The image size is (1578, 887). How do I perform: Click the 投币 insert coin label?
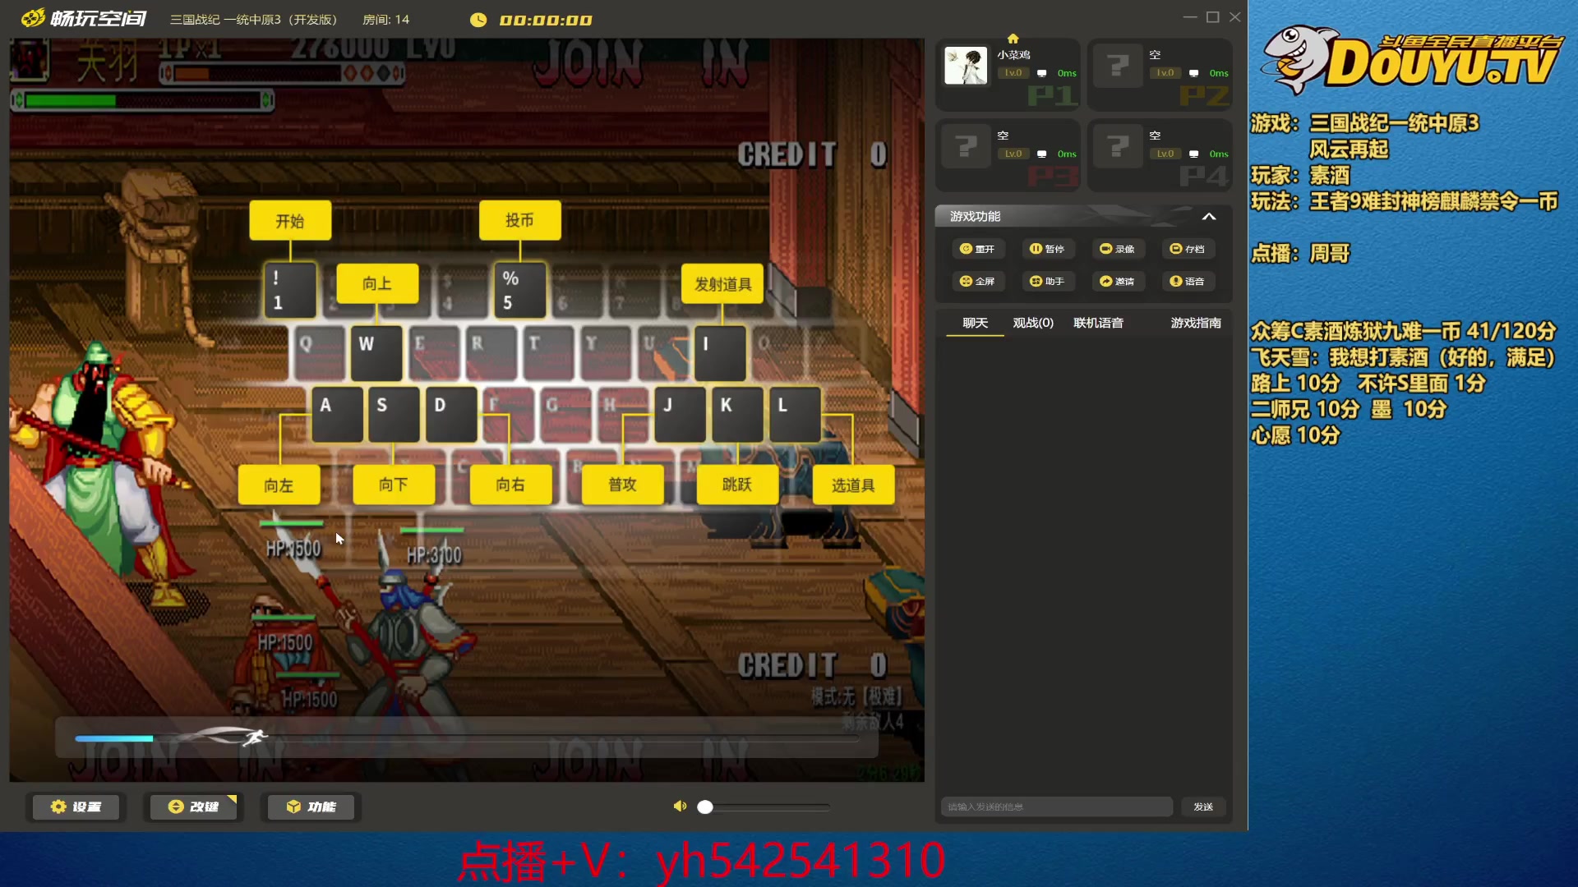click(x=520, y=220)
